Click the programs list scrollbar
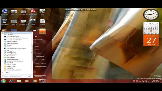 32,53
